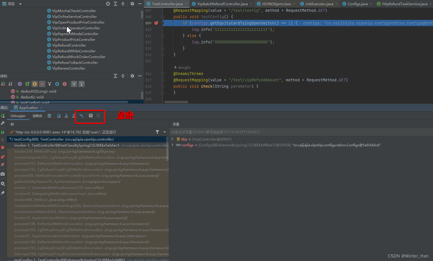Viewport: 433px width, 261px height.
Task: Click Expand All in Structure panel
Action: coord(115,76)
